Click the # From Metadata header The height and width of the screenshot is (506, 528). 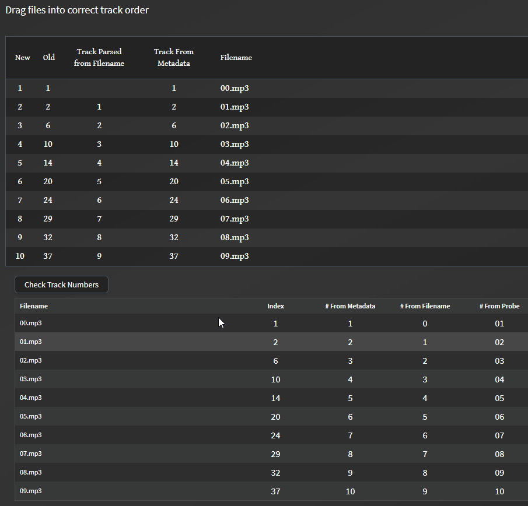(350, 306)
